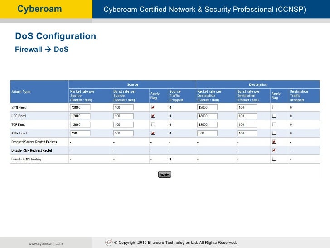330x248 pixels.
Task: Edit ICMP Flood burst rate per source field
Action: (123, 133)
